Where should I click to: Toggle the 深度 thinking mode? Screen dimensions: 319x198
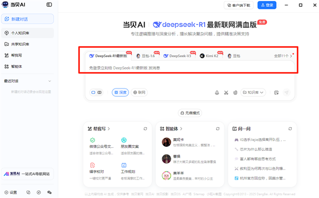tap(120, 93)
